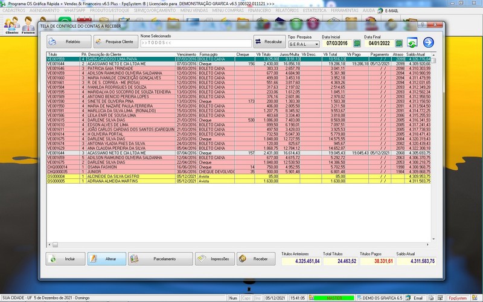This screenshot has height=302, width=483.
Task: Click the Alterar button
Action: 107,259
